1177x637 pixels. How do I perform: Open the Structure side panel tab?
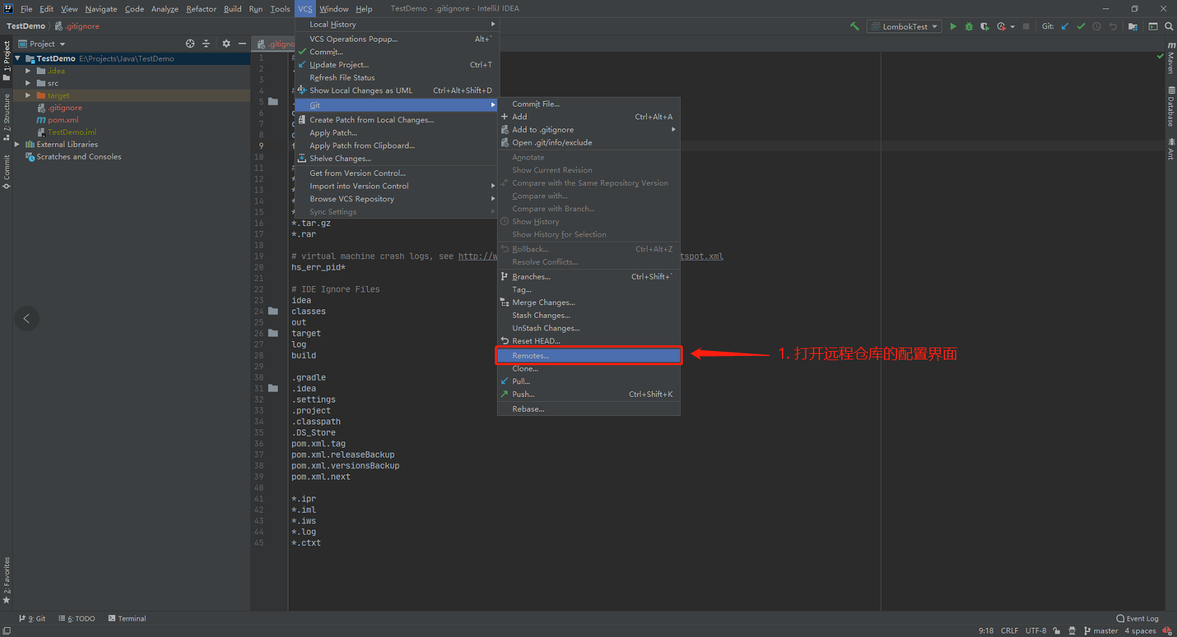pos(6,117)
